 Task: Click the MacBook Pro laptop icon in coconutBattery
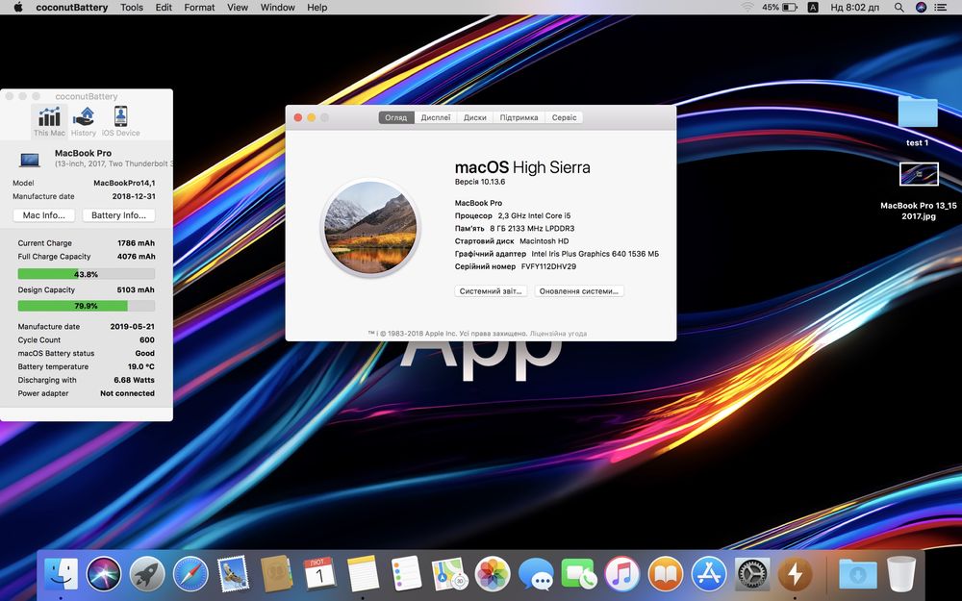[30, 160]
